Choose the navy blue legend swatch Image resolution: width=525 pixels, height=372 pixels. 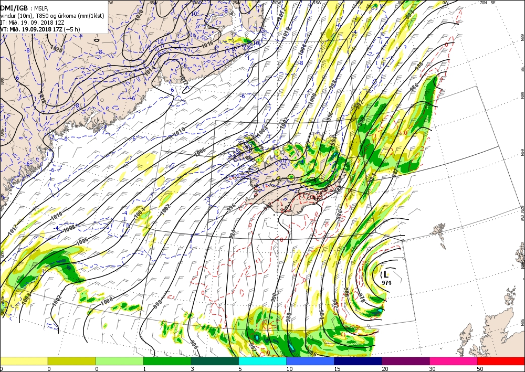pyautogui.click(x=358, y=361)
